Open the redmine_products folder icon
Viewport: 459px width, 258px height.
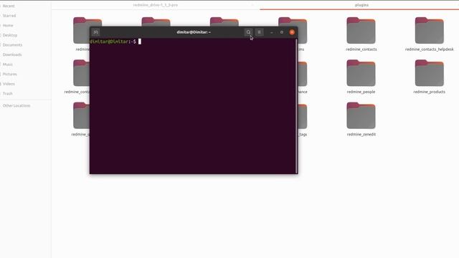coord(429,73)
